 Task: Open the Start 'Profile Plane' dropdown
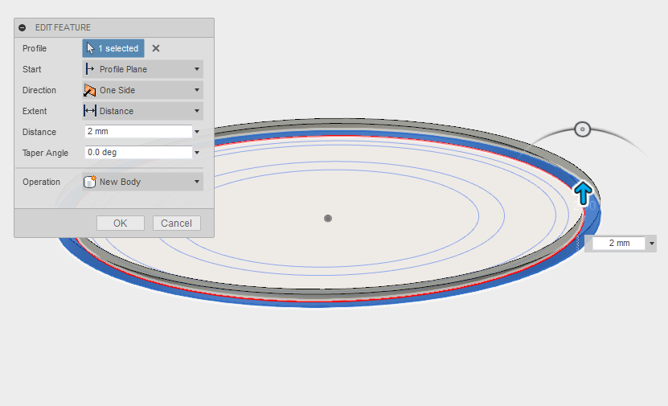pyautogui.click(x=143, y=69)
